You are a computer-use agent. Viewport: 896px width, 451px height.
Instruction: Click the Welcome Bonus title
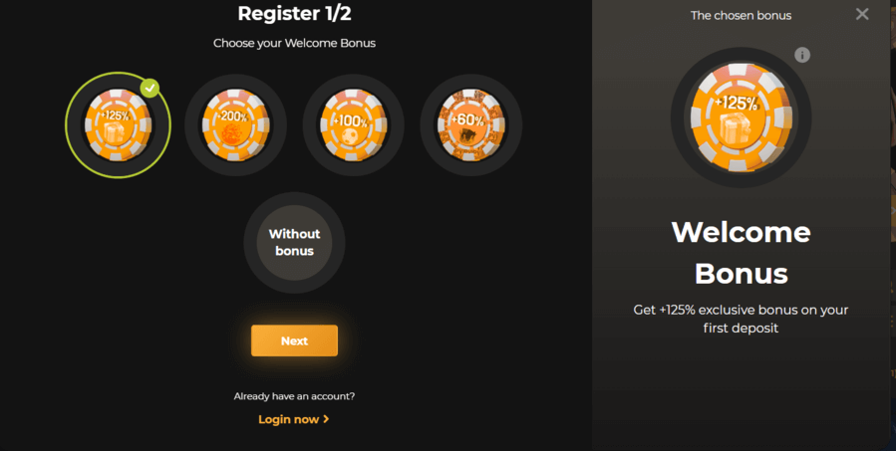click(x=742, y=253)
